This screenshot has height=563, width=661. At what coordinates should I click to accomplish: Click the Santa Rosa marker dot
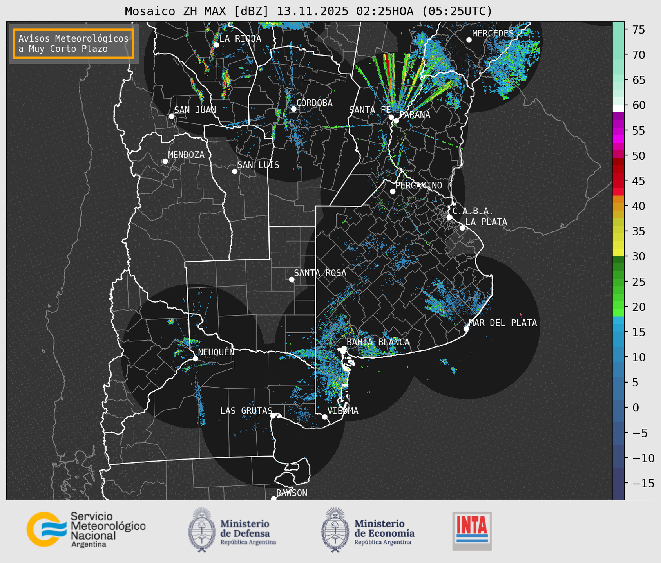coord(292,279)
